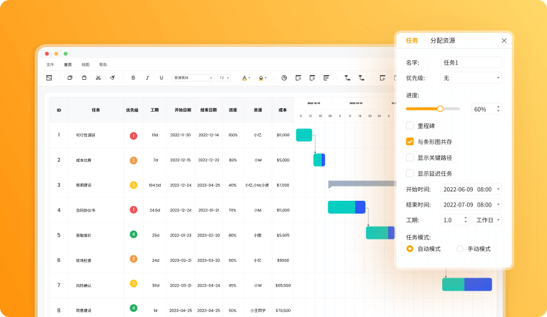Enable the 里程碑 milestone checkbox
Image resolution: width=547 pixels, height=317 pixels.
(410, 126)
